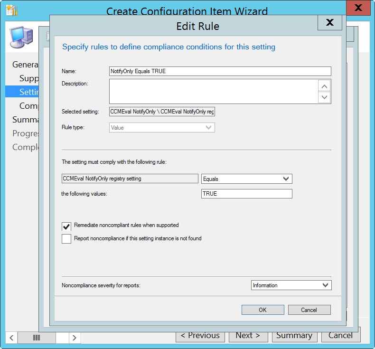Click the wizard icon in title bar
The width and height of the screenshot is (375, 349).
(x=11, y=9)
